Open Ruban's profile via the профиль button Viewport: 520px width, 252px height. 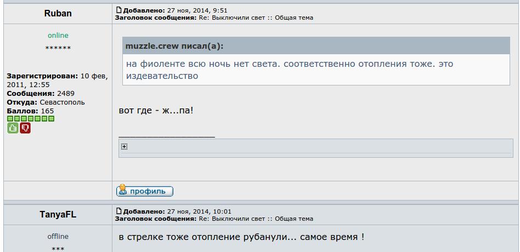tap(145, 191)
